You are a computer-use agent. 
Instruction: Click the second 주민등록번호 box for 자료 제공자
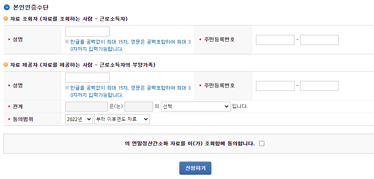[319, 86]
